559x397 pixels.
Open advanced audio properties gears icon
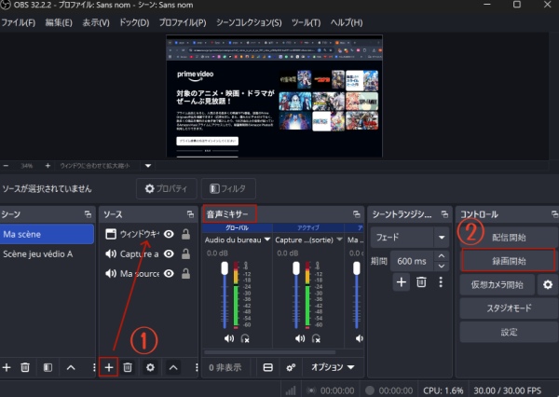291,367
